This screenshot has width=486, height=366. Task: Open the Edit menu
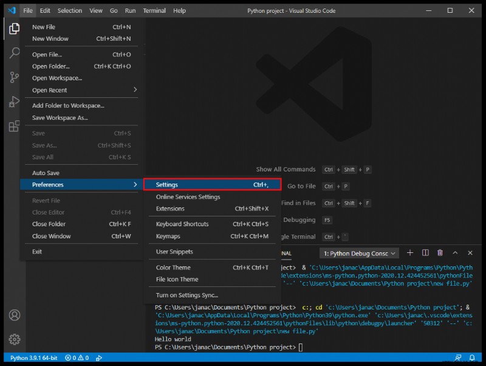pyautogui.click(x=45, y=10)
